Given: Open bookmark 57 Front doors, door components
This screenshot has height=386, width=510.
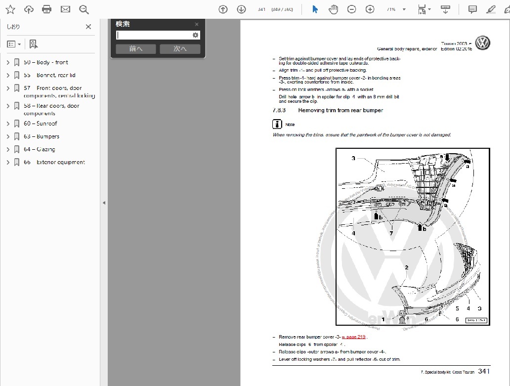Looking at the screenshot, I should (x=59, y=92).
